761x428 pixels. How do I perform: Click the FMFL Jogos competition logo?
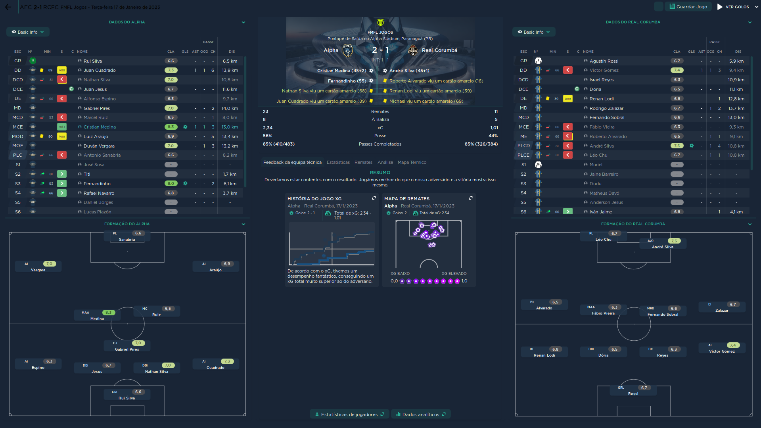click(x=380, y=23)
